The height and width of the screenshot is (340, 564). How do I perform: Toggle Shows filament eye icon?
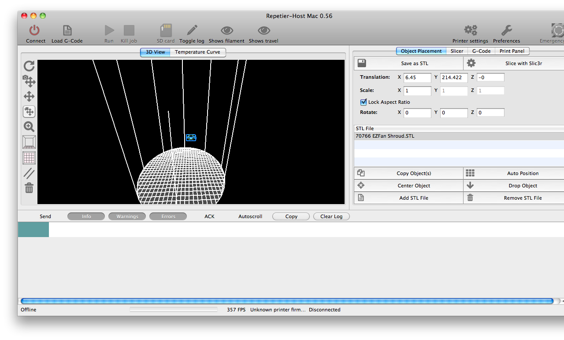click(x=226, y=30)
